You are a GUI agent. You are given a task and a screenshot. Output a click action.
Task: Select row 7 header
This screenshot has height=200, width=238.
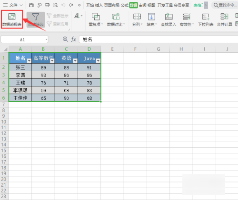click(4, 105)
